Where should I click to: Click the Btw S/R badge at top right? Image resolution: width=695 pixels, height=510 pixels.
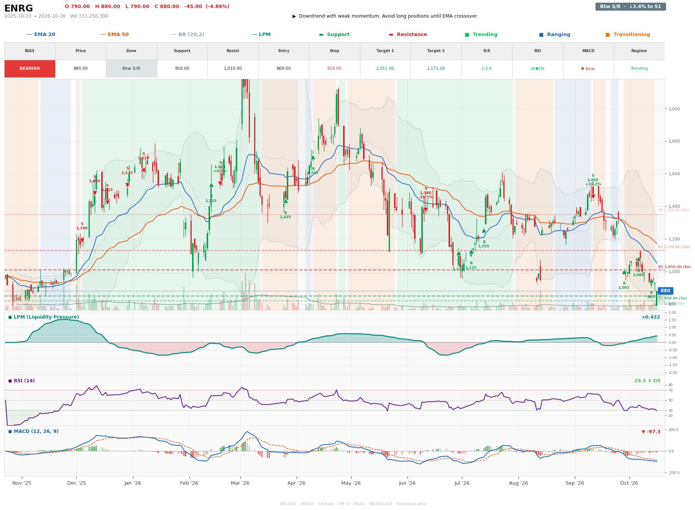click(630, 7)
